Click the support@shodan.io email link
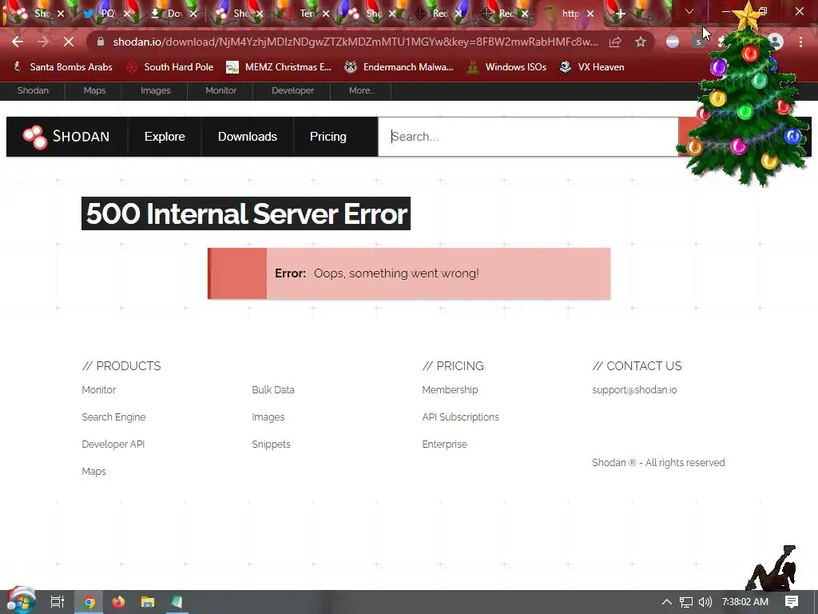This screenshot has height=614, width=818. [x=634, y=390]
